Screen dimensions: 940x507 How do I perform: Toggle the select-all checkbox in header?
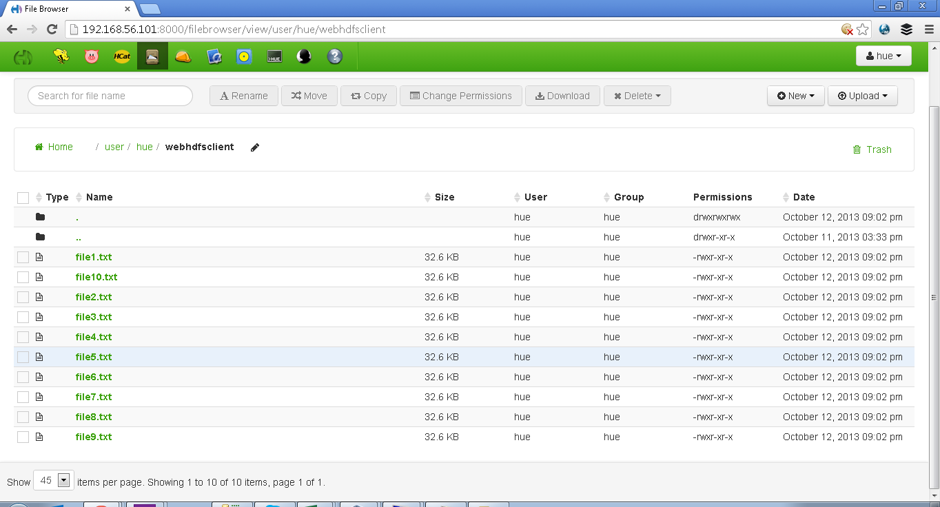coord(23,198)
